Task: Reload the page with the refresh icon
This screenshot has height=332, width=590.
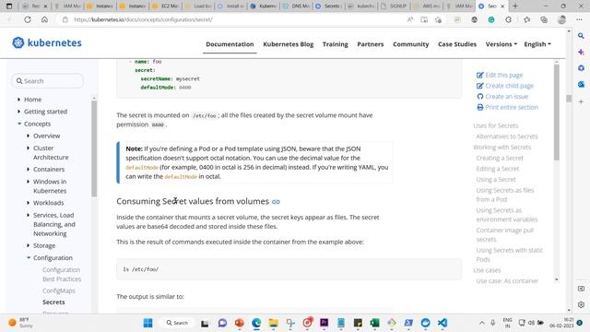Action: pyautogui.click(x=28, y=19)
